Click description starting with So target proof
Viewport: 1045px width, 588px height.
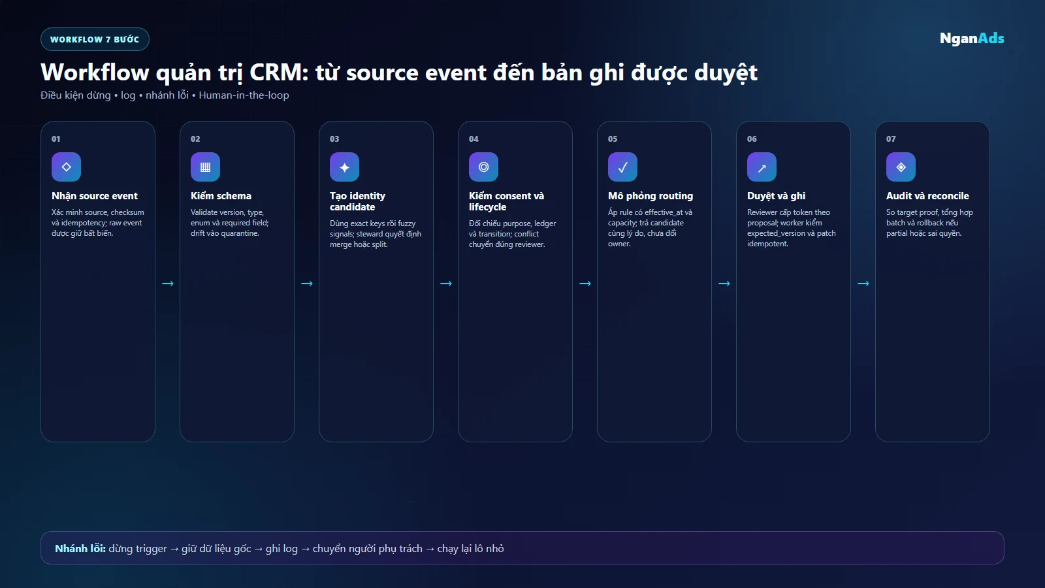pos(929,223)
